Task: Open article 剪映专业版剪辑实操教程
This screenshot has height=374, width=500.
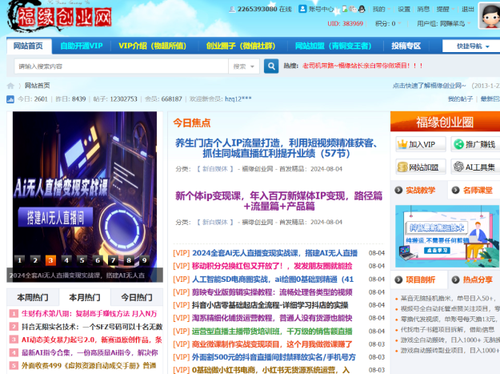Action: (272, 292)
